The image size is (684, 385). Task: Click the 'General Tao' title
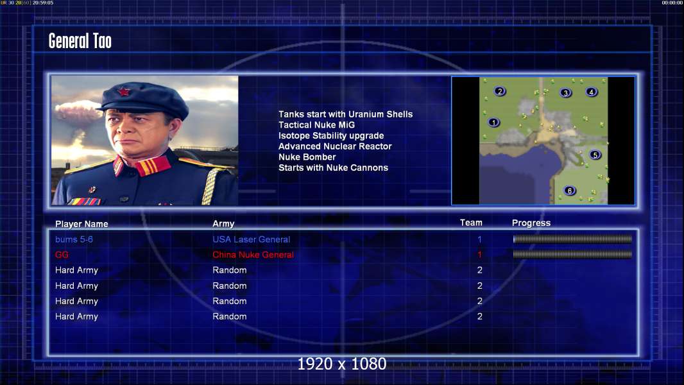(80, 41)
